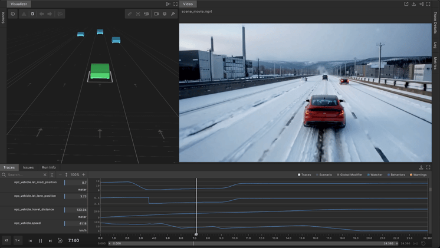Toggle the Watcher legend filter
Screen dimensions: 440x248
click(x=375, y=174)
